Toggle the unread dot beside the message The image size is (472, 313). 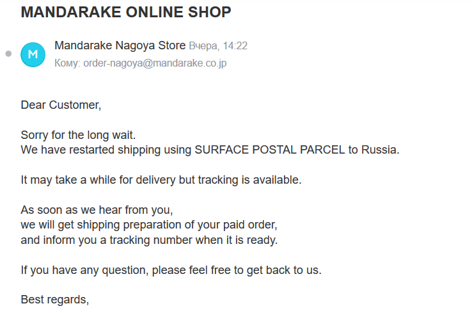pos(8,54)
